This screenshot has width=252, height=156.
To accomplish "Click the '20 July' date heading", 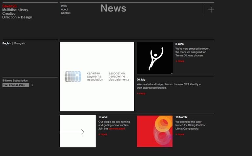I will pyautogui.click(x=141, y=79).
